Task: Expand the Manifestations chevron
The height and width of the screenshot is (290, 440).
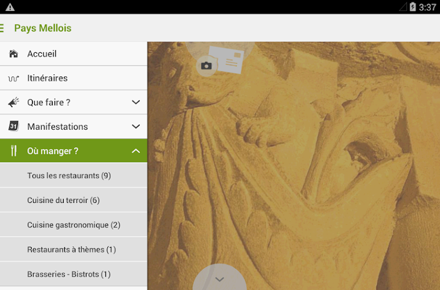Action: 136,126
